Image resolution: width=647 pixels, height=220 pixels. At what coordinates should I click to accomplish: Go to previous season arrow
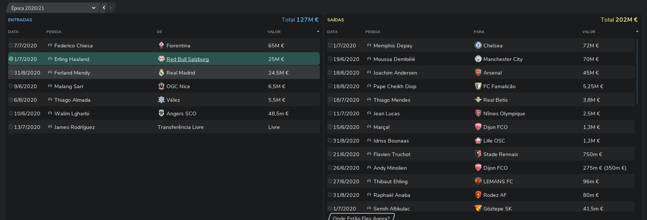pyautogui.click(x=104, y=8)
